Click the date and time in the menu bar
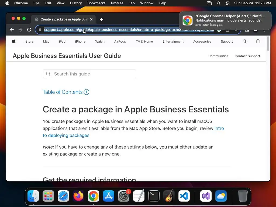 coord(252,3)
